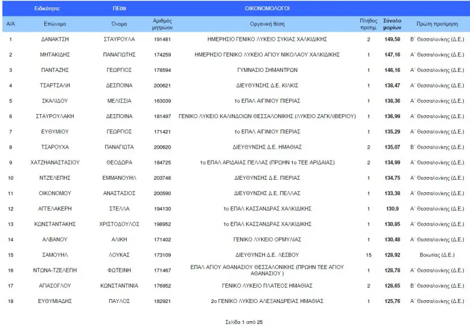This screenshot has height=333, width=470.
Task: Click the Επώνυμο column header
Action: point(55,24)
